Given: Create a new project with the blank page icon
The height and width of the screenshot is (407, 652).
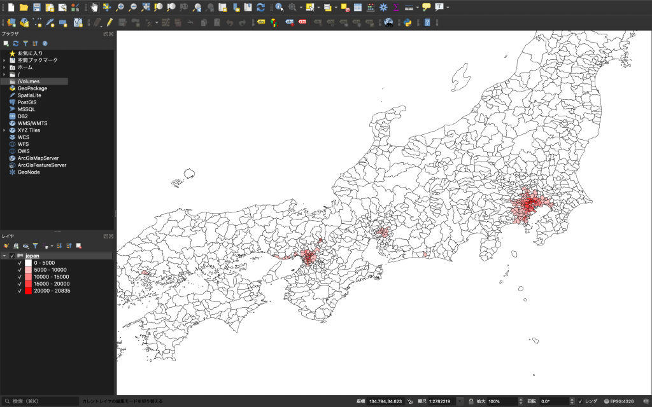Looking at the screenshot, I should (x=11, y=7).
